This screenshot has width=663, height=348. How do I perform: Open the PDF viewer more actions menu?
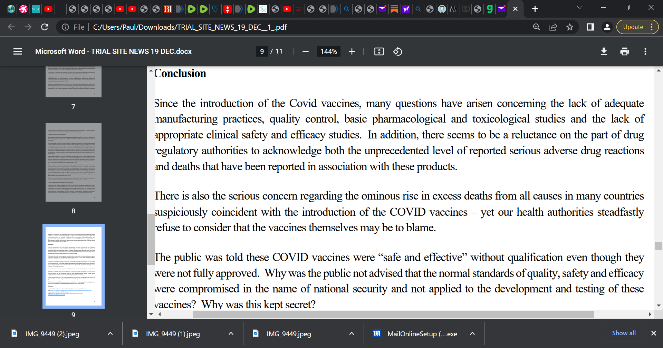pos(645,51)
